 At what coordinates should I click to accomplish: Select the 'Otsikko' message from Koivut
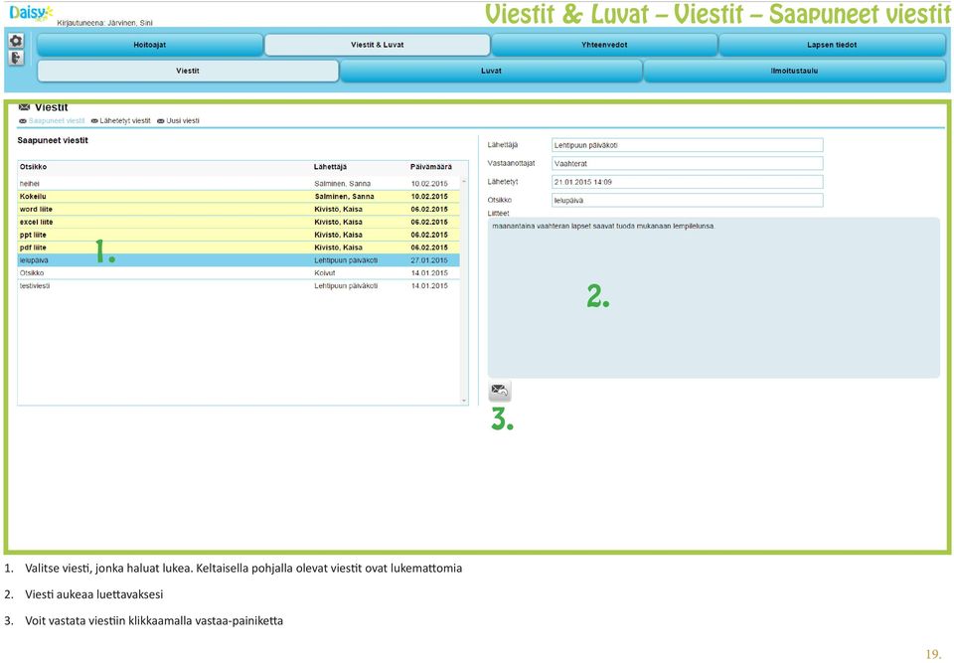(x=238, y=273)
